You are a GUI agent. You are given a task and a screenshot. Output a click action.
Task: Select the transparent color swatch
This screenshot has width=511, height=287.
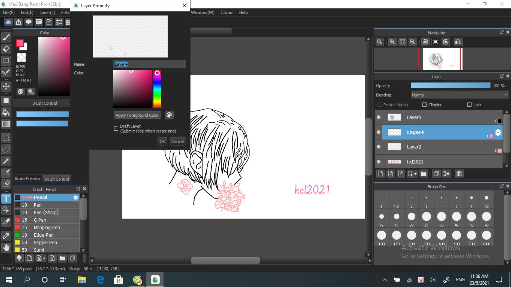pyautogui.click(x=21, y=58)
